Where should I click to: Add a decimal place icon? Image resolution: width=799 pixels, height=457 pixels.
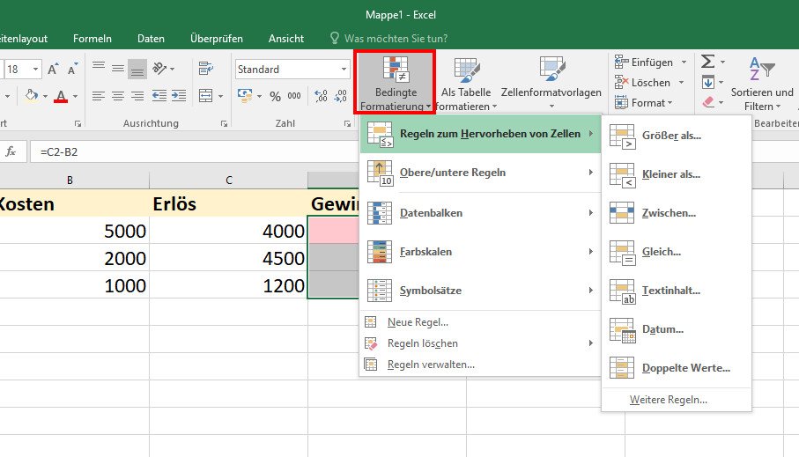click(321, 95)
